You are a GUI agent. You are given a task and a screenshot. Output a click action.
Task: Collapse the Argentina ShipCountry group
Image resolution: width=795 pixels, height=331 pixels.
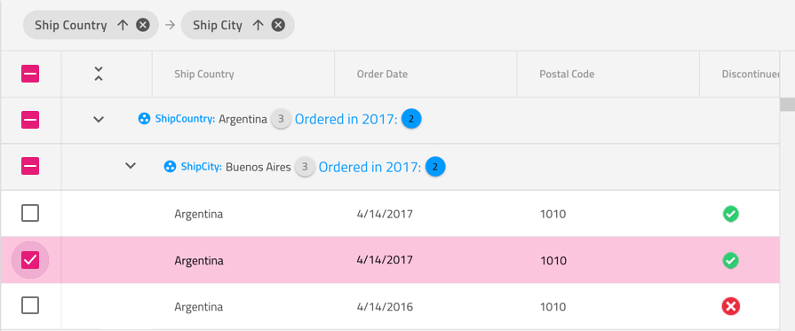(99, 120)
